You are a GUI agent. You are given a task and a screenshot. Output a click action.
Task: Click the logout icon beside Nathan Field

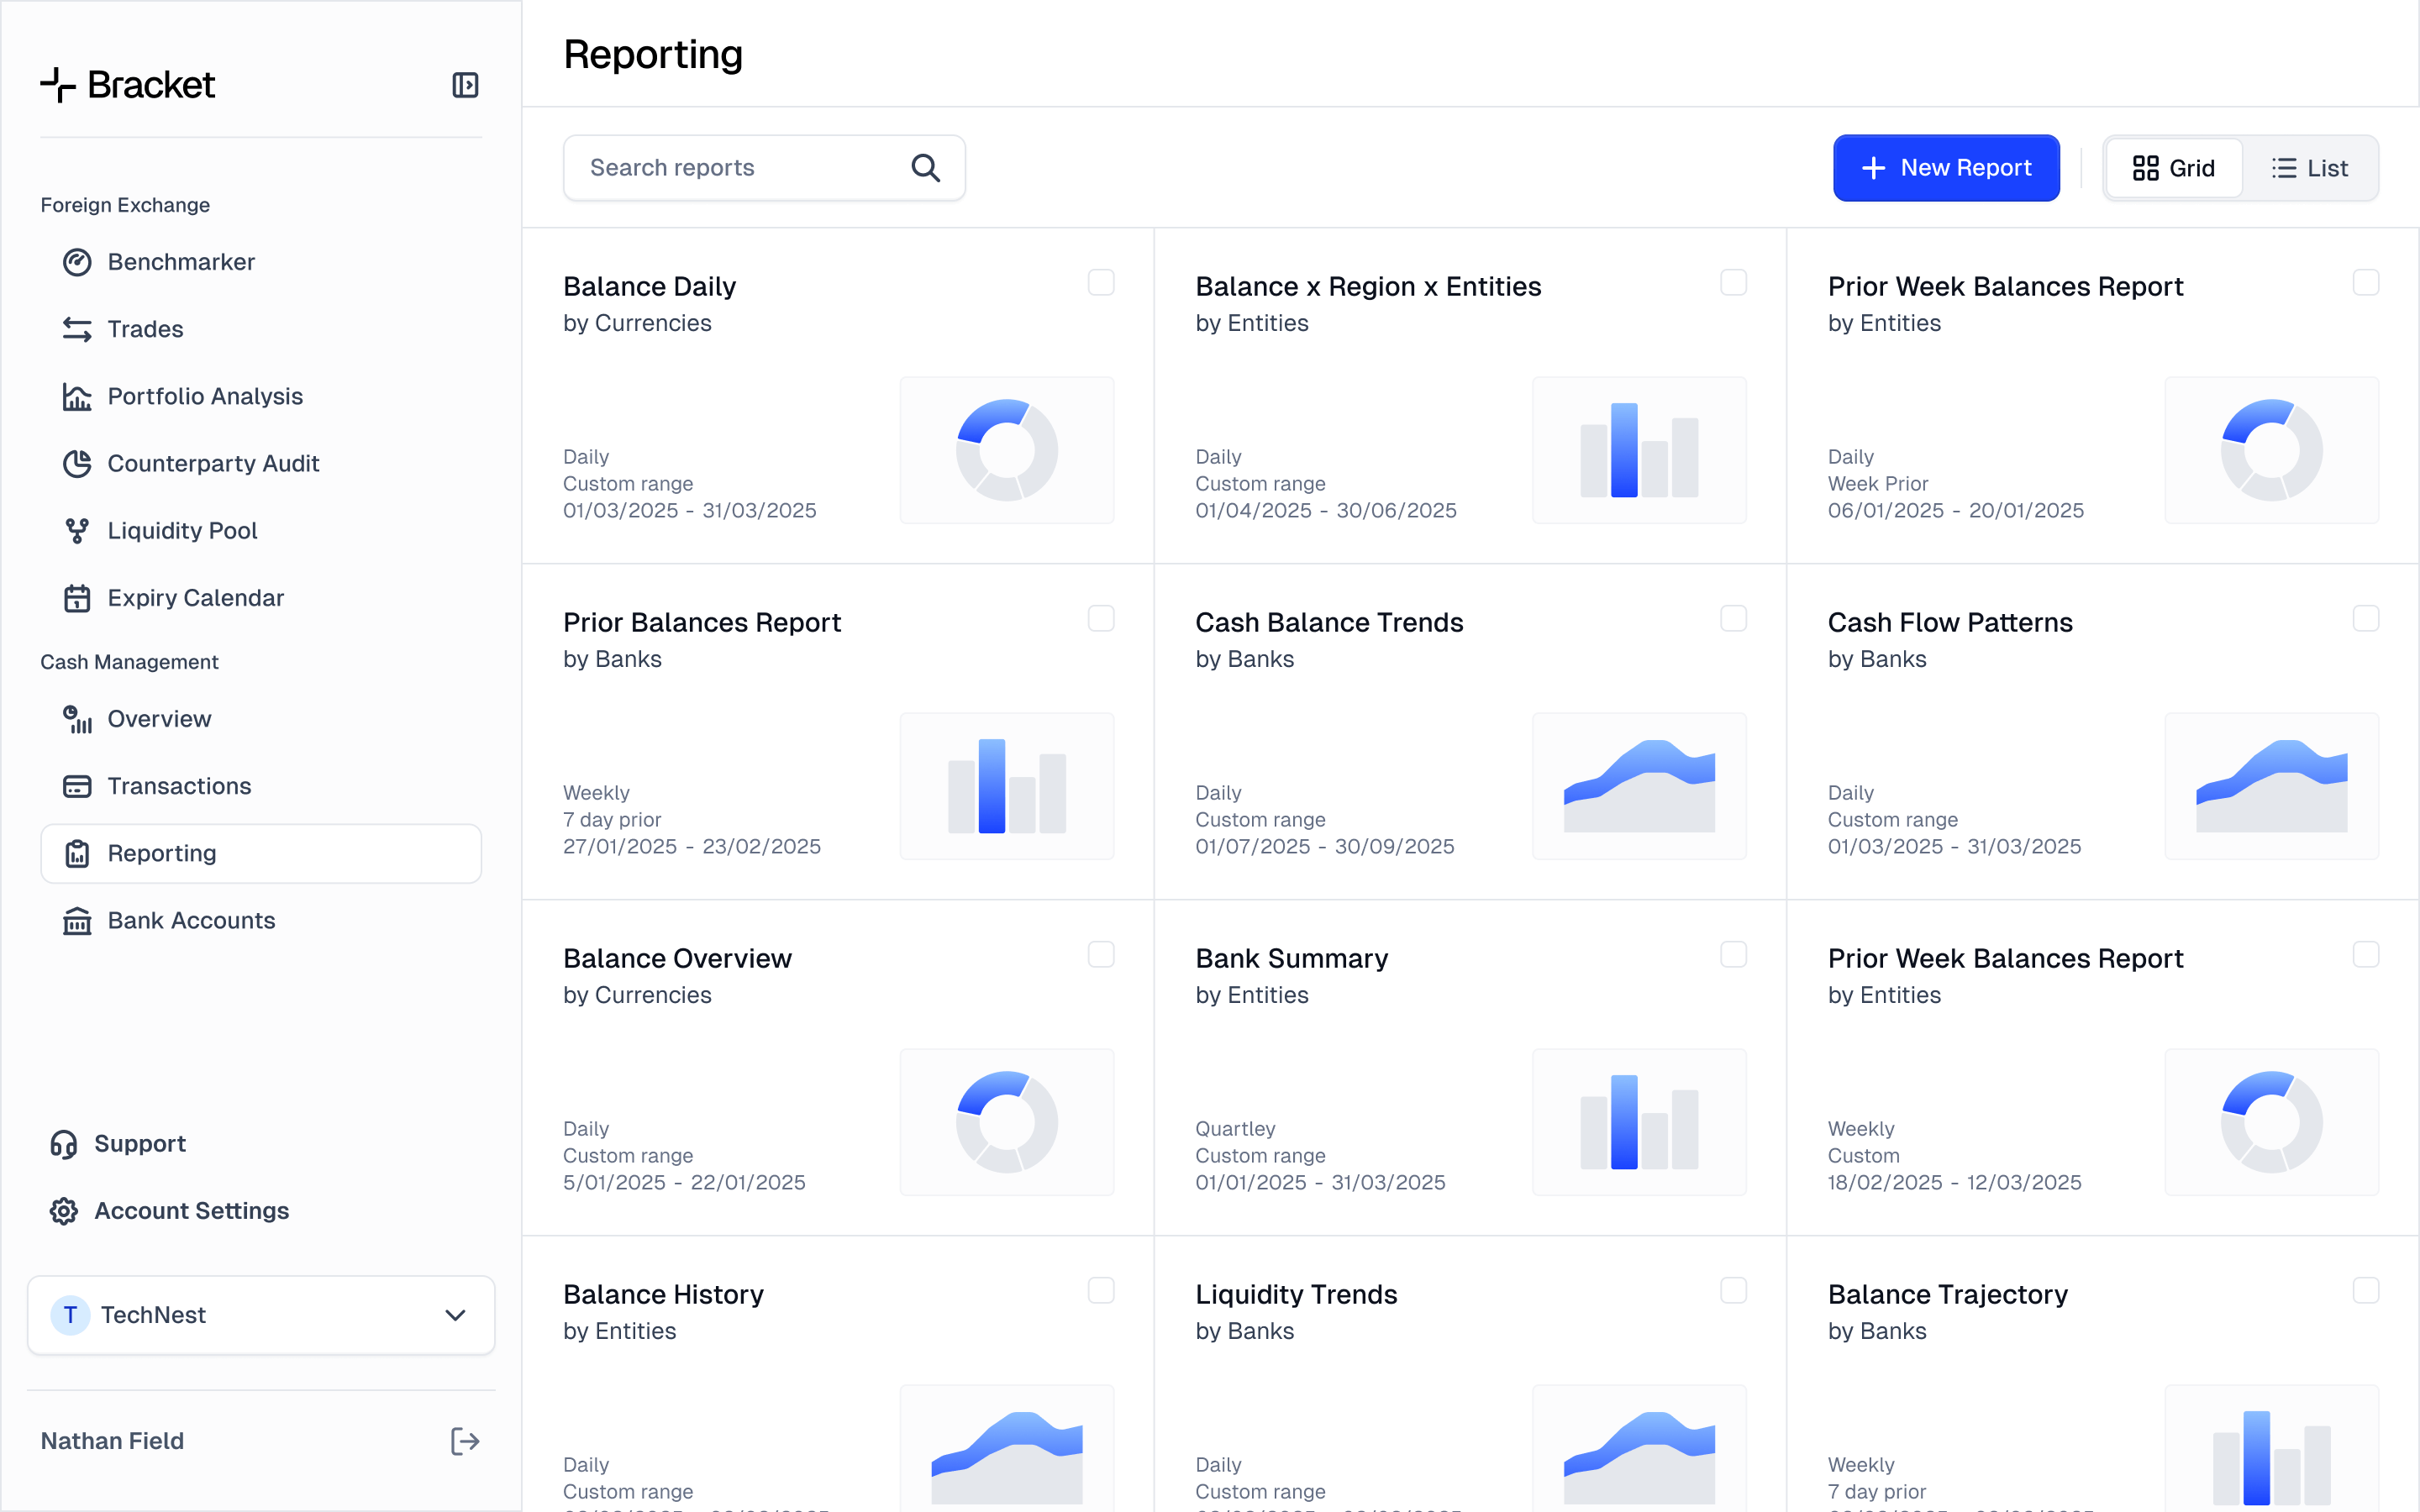(x=465, y=1441)
